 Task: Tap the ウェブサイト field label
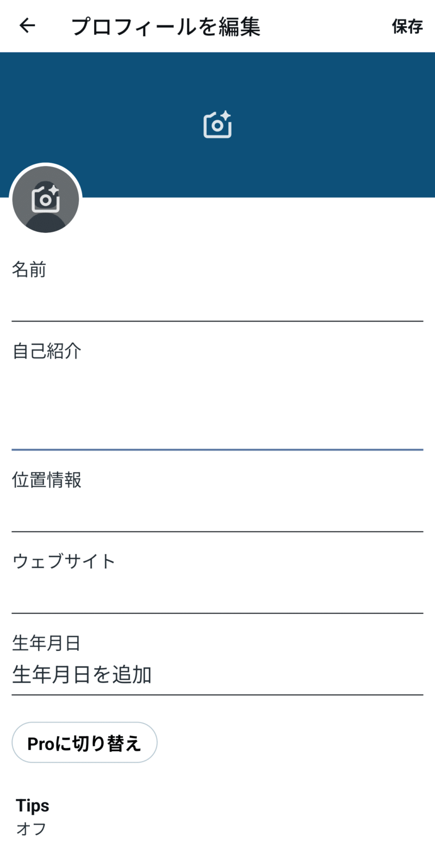coord(64,561)
